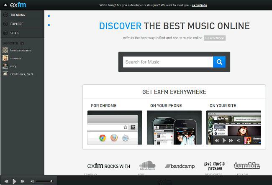Image resolution: width=272 pixels, height=185 pixels.
Task: Click the On Your Site heading
Action: 223,106
